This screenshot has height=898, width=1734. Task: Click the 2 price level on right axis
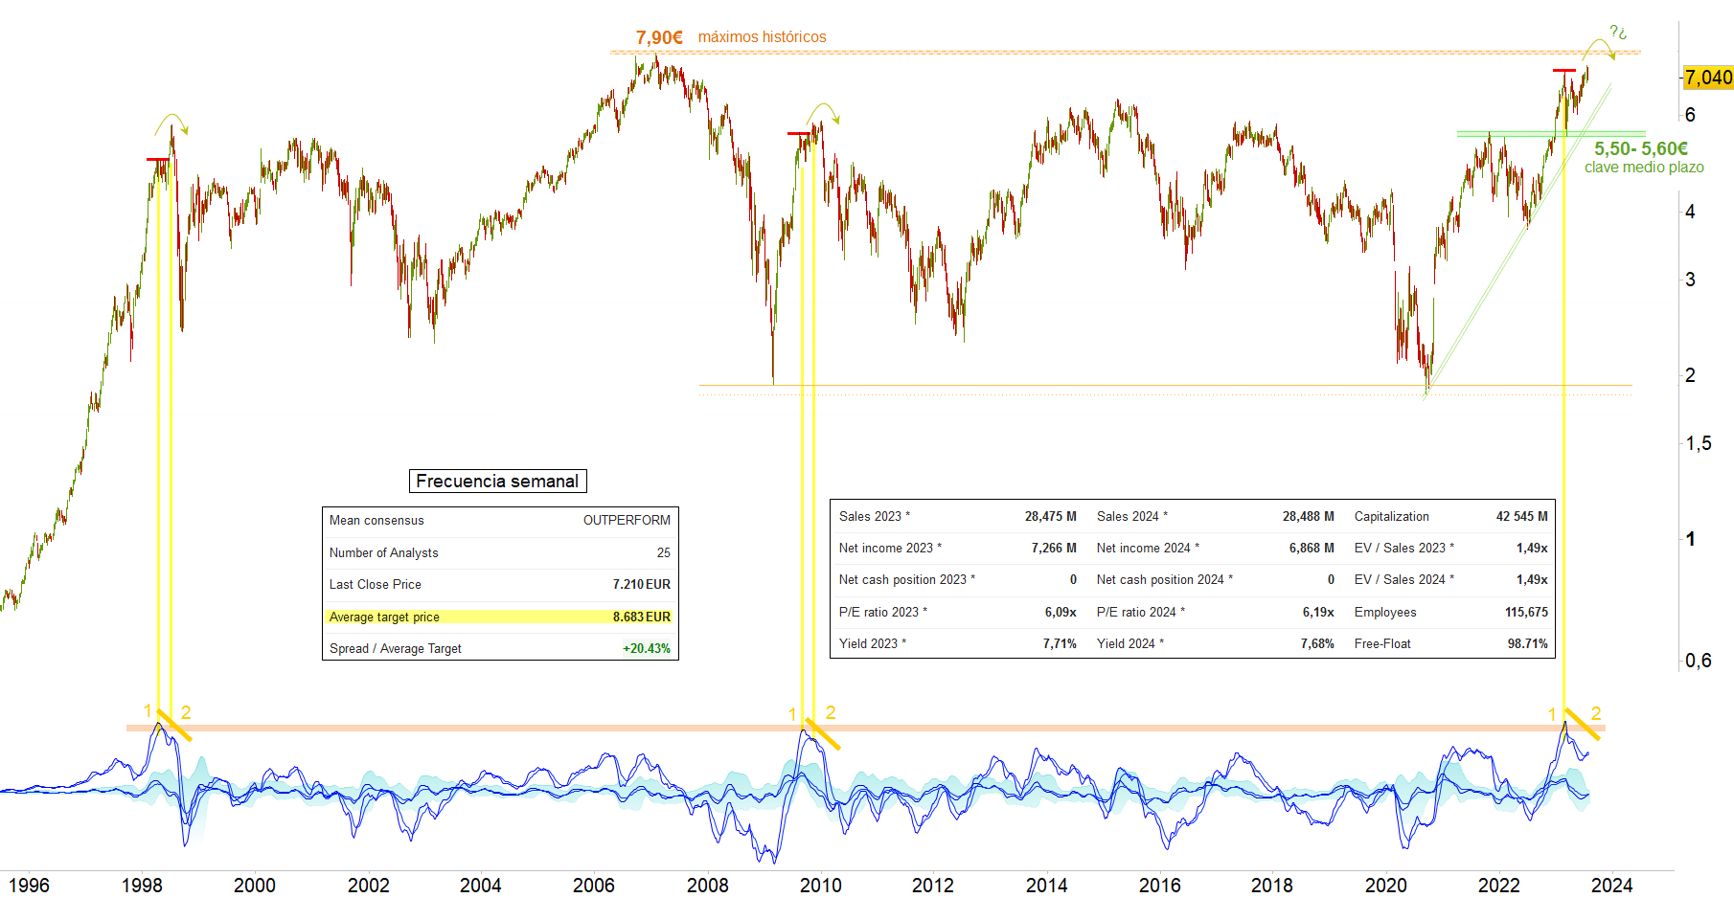1690,375
